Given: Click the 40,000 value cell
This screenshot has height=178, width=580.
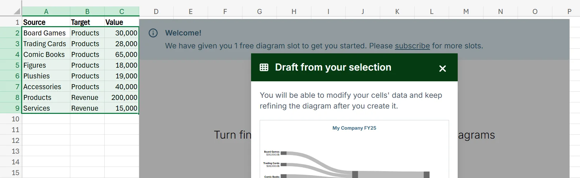Looking at the screenshot, I should pyautogui.click(x=122, y=87).
